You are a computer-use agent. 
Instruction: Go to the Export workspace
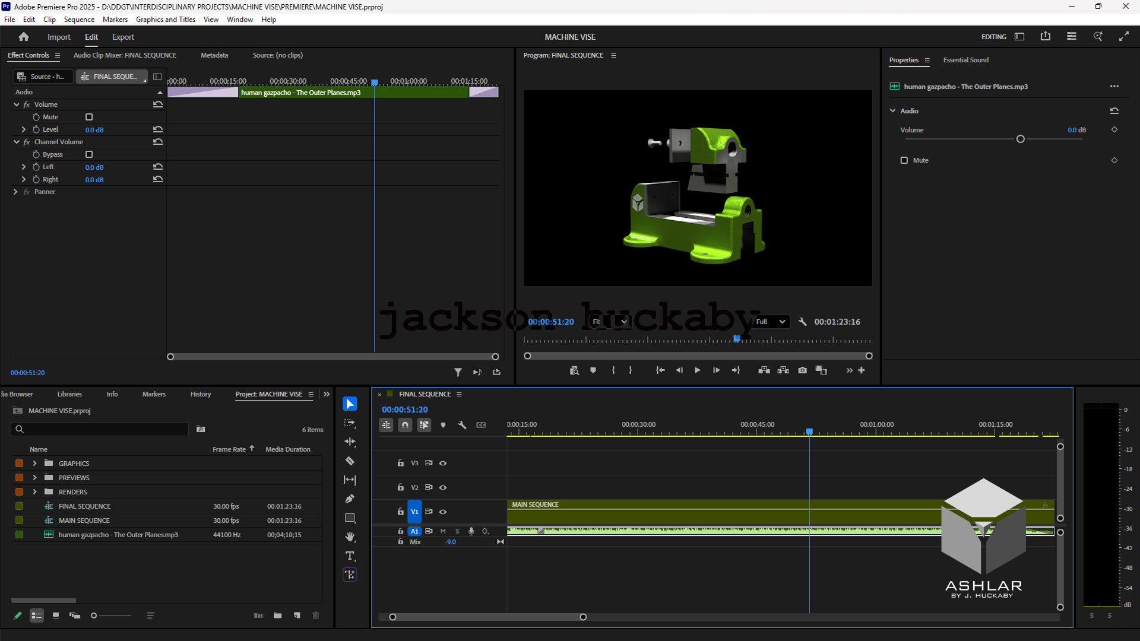[123, 37]
